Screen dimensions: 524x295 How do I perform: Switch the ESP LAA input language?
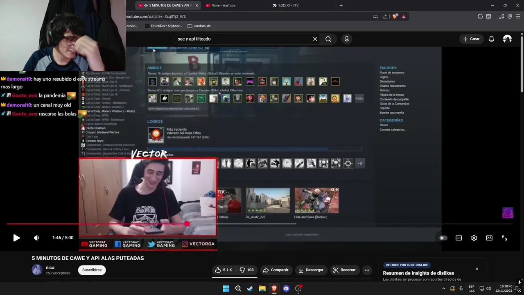click(x=472, y=288)
